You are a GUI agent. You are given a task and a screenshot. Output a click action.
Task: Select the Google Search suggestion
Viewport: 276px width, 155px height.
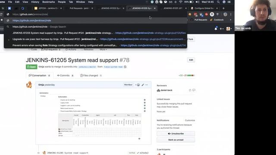coord(95,27)
